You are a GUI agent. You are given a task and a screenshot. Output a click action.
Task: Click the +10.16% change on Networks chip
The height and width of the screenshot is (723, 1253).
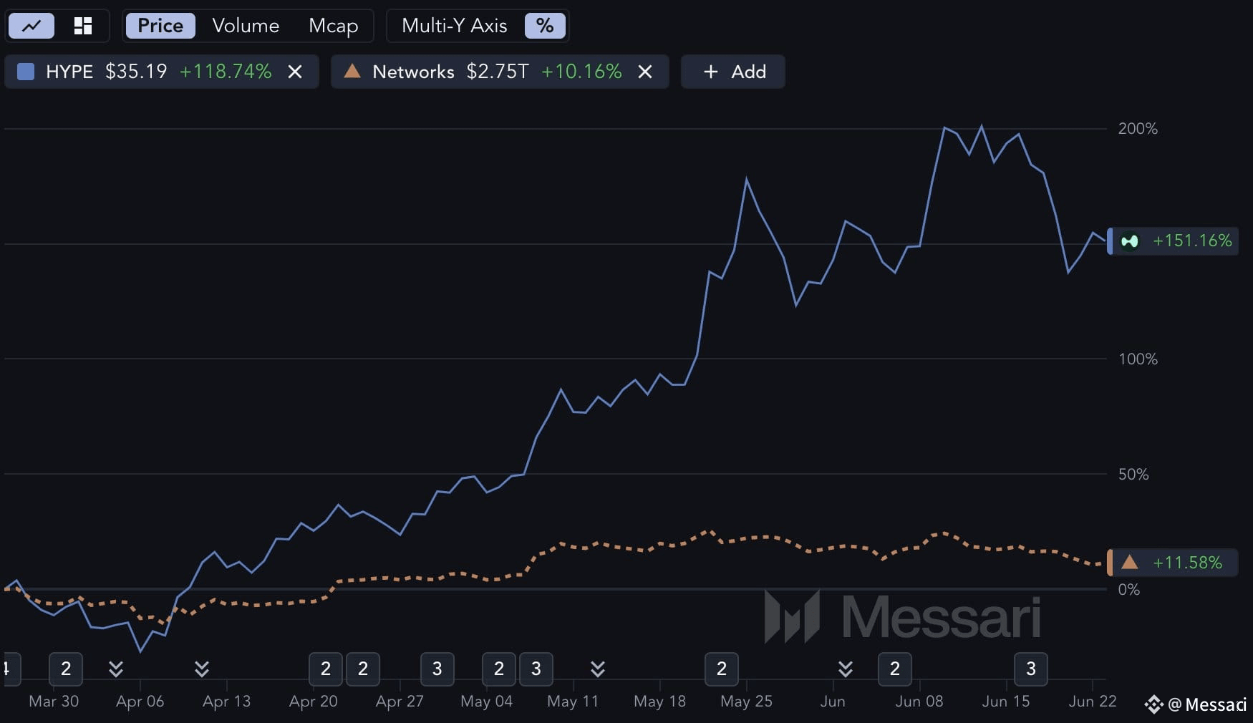581,72
